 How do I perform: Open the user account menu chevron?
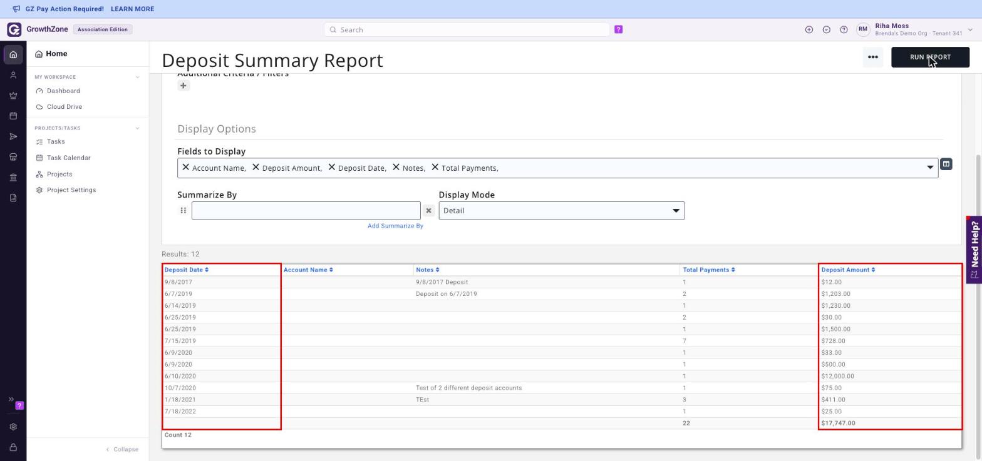[x=971, y=29]
